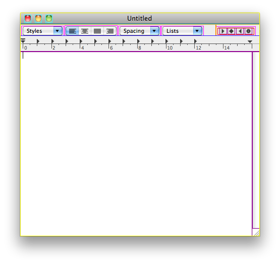
Task: Click the left indent marker at ruler zero
Action: (x=23, y=41)
